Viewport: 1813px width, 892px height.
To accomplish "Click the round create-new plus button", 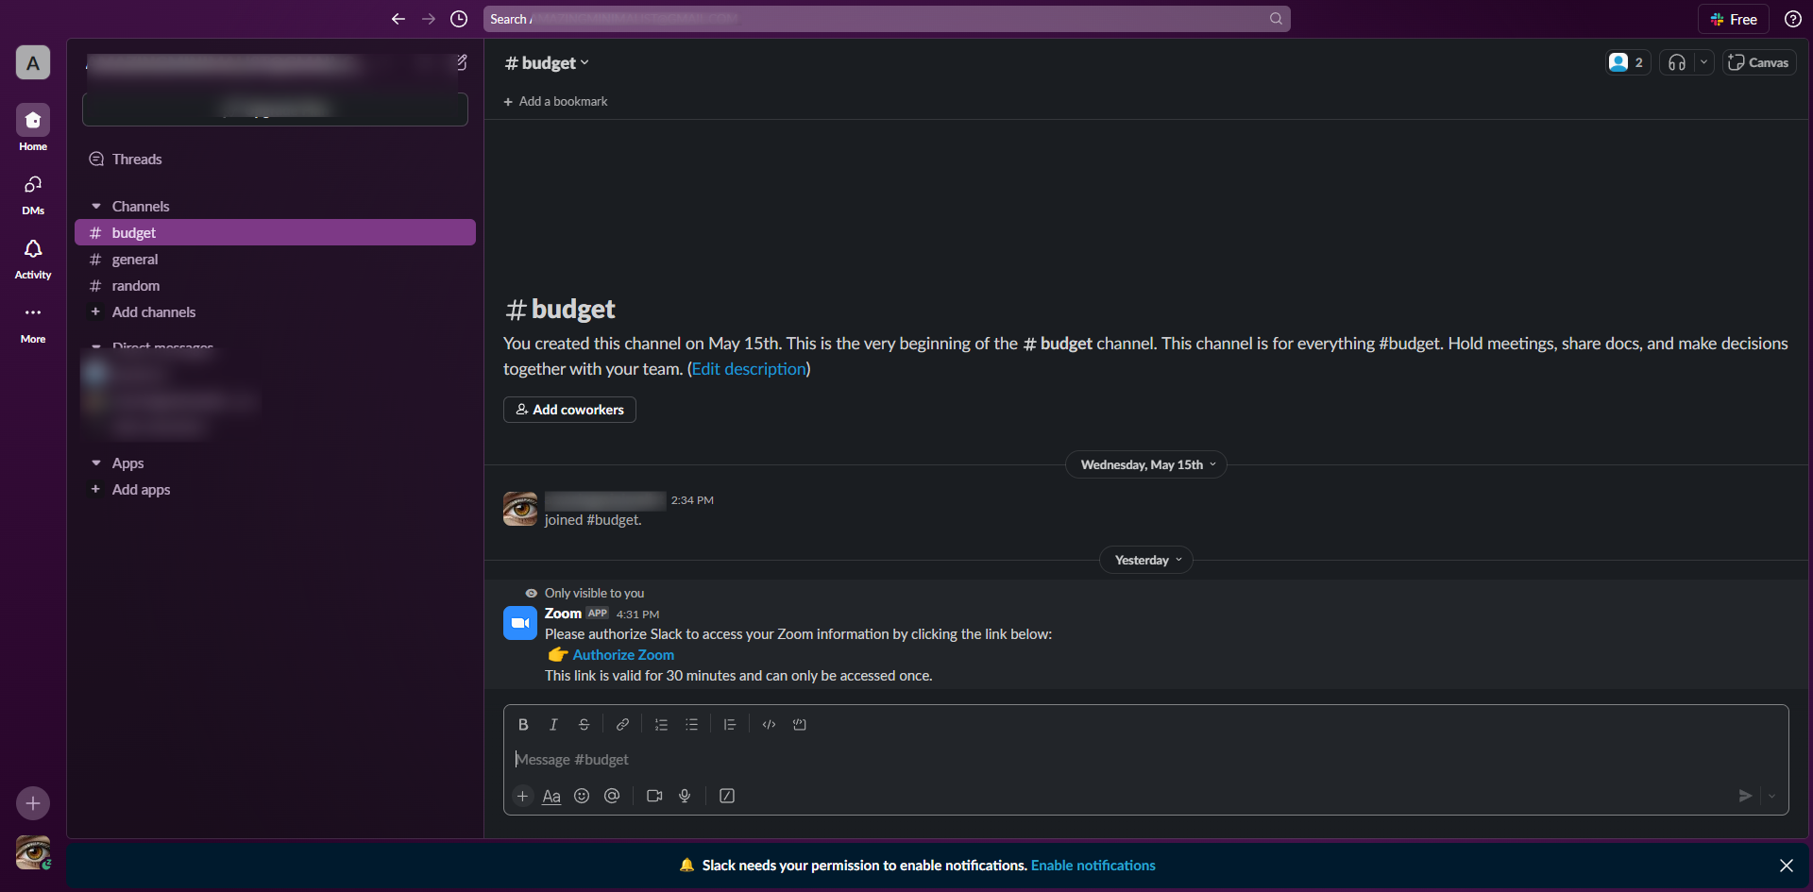I will 33,803.
